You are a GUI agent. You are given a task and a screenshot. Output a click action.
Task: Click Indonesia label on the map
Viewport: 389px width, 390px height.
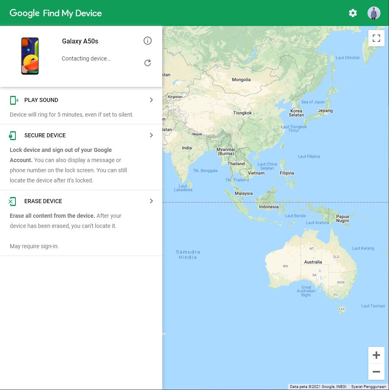coord(269,207)
